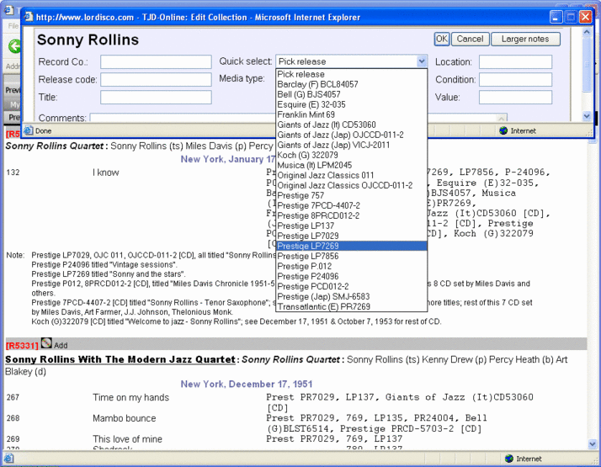Click Add link beside R5331

[x=61, y=346]
